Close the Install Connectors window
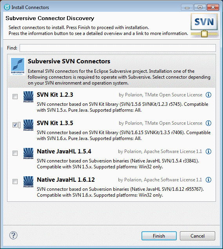 [213, 7]
